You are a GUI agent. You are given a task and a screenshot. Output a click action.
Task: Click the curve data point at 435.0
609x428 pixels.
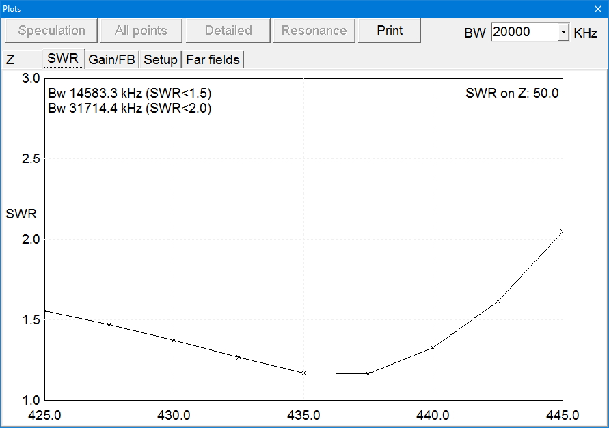(x=303, y=373)
